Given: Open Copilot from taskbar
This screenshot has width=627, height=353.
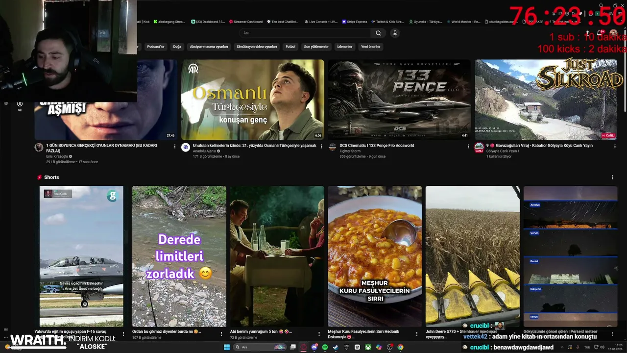Looking at the screenshot, I should (379, 347).
